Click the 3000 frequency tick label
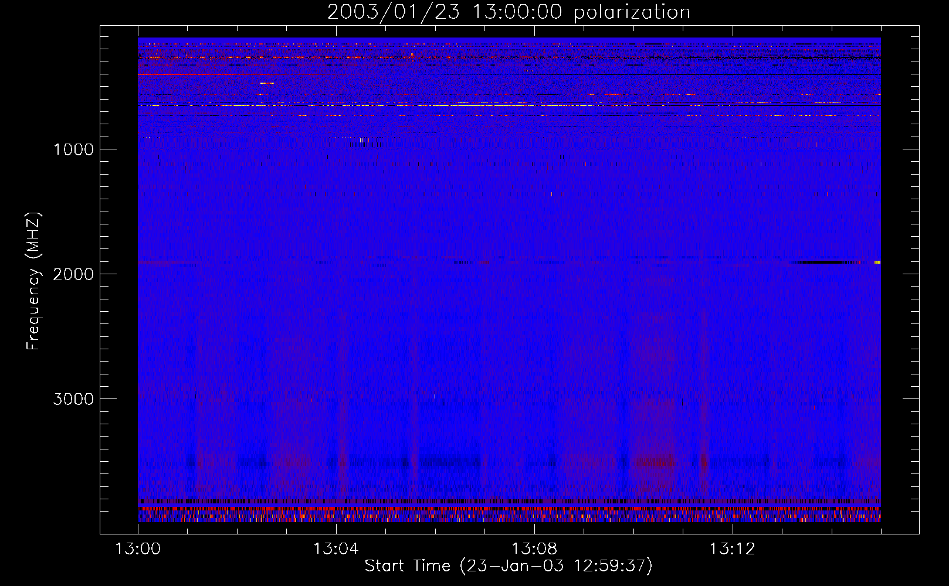This screenshot has height=586, width=949. pyautogui.click(x=73, y=399)
